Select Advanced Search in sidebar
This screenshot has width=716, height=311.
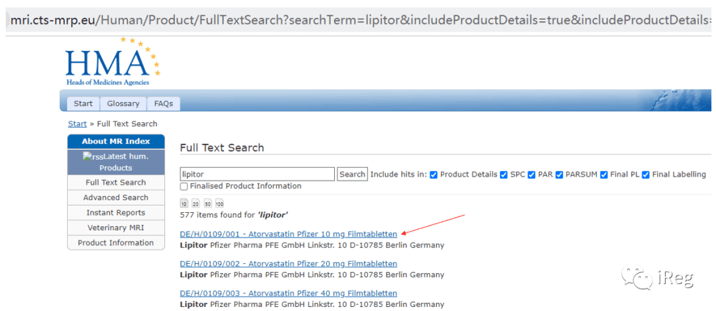[x=116, y=198]
